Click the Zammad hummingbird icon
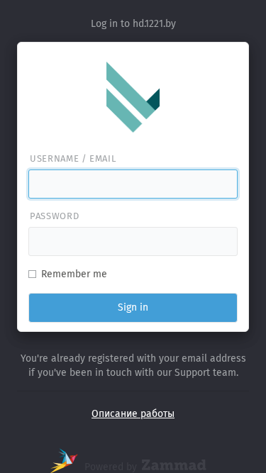Image resolution: width=266 pixels, height=473 pixels. pyautogui.click(x=64, y=461)
